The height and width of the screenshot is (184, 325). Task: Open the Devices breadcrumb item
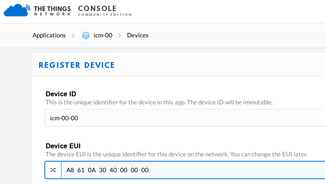[x=138, y=35]
